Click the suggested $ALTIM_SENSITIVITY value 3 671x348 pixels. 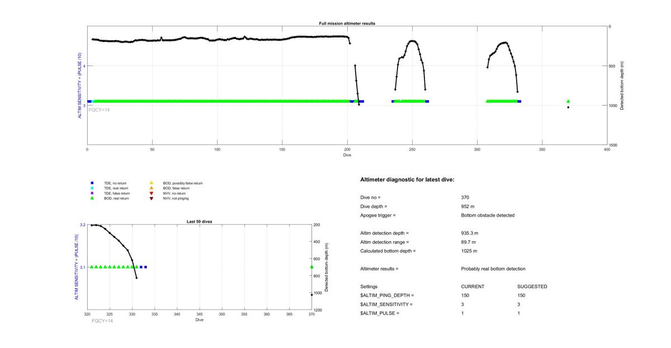pos(519,304)
